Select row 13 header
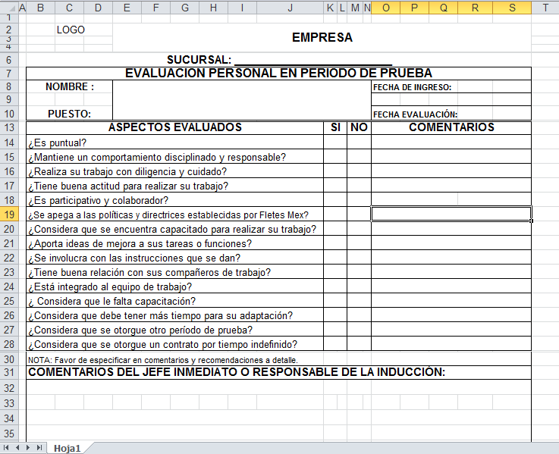This screenshot has height=454, width=559. tap(9, 127)
